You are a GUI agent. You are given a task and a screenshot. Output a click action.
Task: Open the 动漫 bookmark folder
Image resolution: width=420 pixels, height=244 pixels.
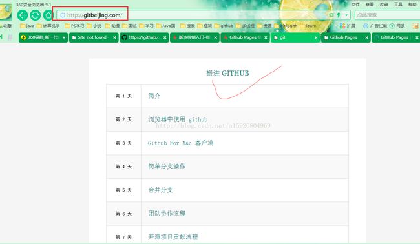point(112,26)
